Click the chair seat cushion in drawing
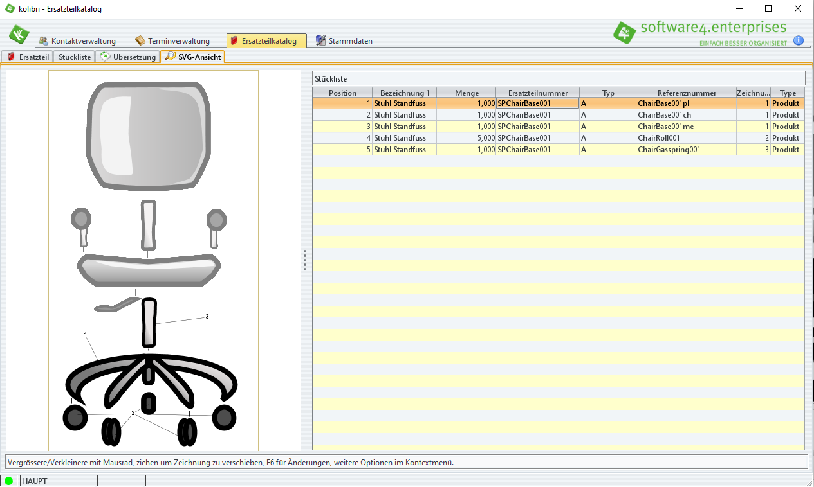The width and height of the screenshot is (814, 487). [149, 270]
